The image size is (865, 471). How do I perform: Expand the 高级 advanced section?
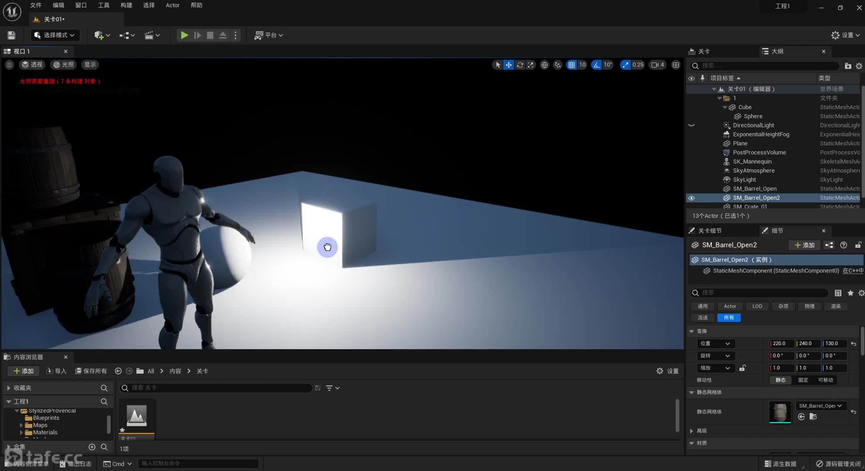click(691, 431)
